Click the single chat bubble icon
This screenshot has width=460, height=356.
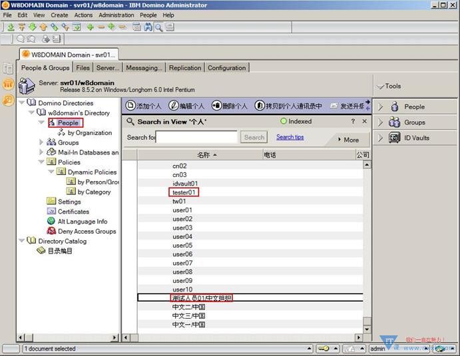pyautogui.click(x=20, y=39)
